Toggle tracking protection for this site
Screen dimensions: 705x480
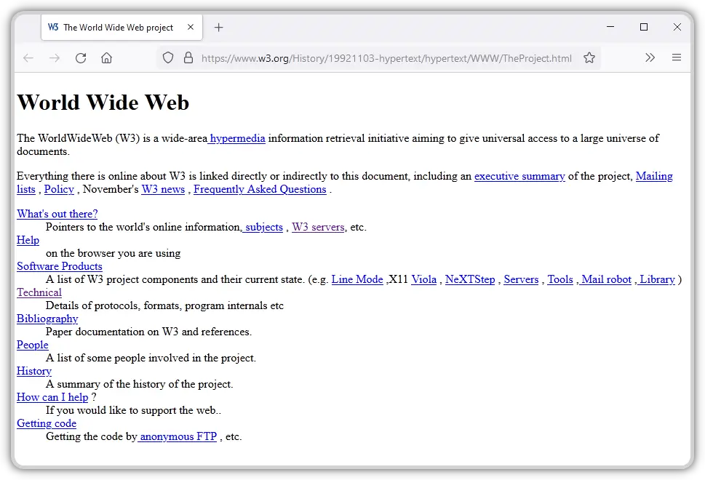point(168,57)
